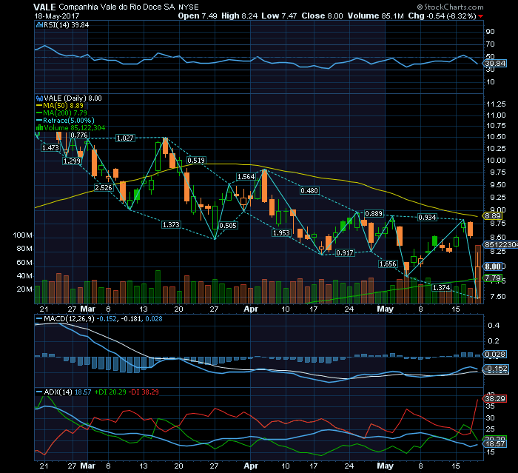Click the MA(200) 7.79 legend entry
This screenshot has height=473, width=518.
(x=61, y=113)
